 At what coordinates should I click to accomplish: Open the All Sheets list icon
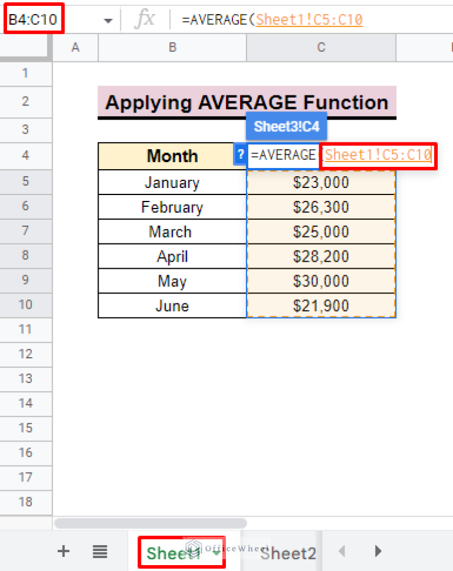click(x=100, y=552)
